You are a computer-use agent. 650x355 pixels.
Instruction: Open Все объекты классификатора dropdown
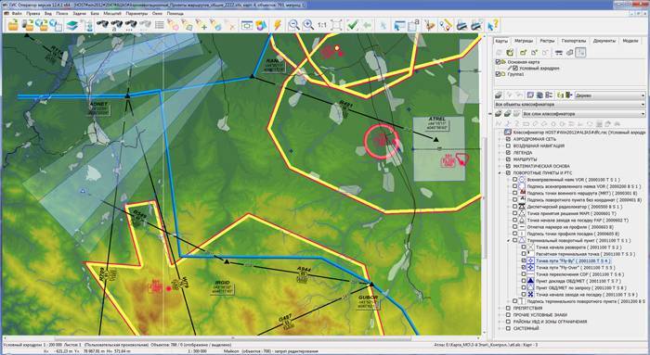pos(570,105)
